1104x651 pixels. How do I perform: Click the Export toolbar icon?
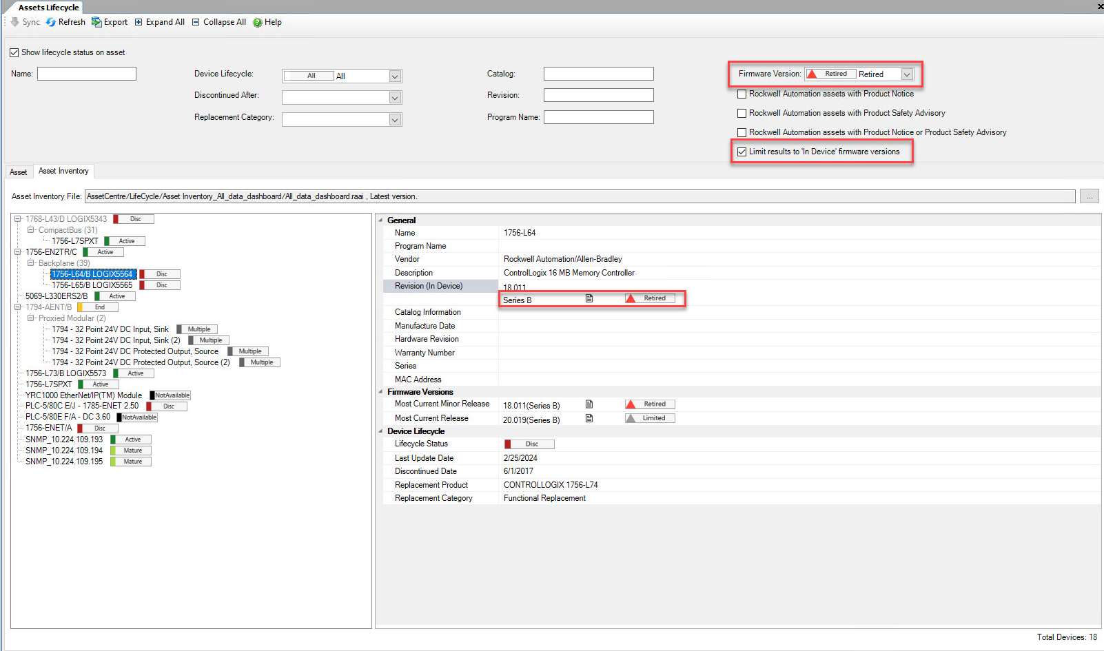click(x=96, y=22)
